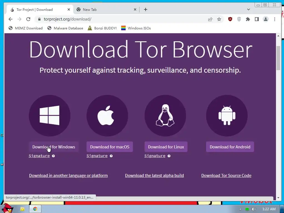Click the gray shield extension icon
Image resolution: width=284 pixels, height=213 pixels.
(239, 19)
